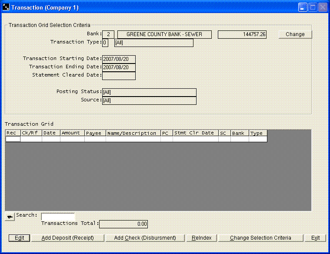The height and width of the screenshot is (254, 330).
Task: Click Add Deposit (Receipt) button
Action: (67, 238)
